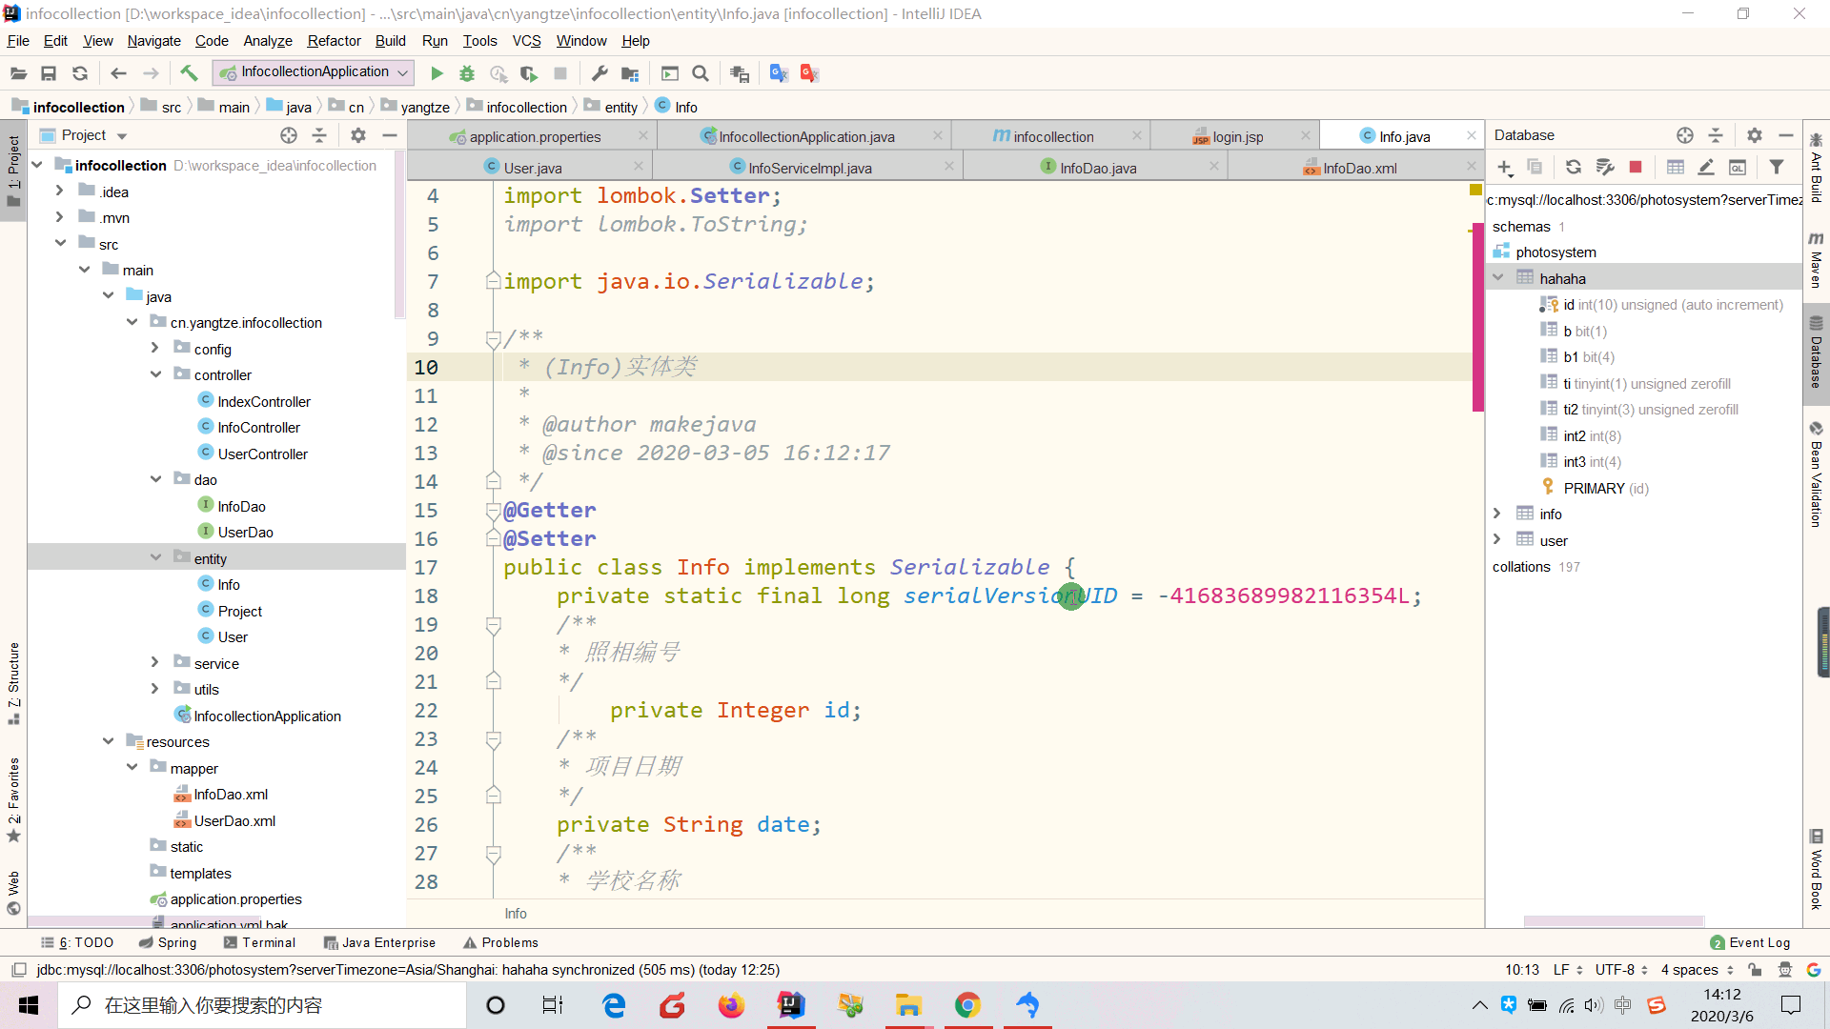Image resolution: width=1830 pixels, height=1029 pixels.
Task: Launch Chrome from the Windows taskbar
Action: pos(967,1005)
